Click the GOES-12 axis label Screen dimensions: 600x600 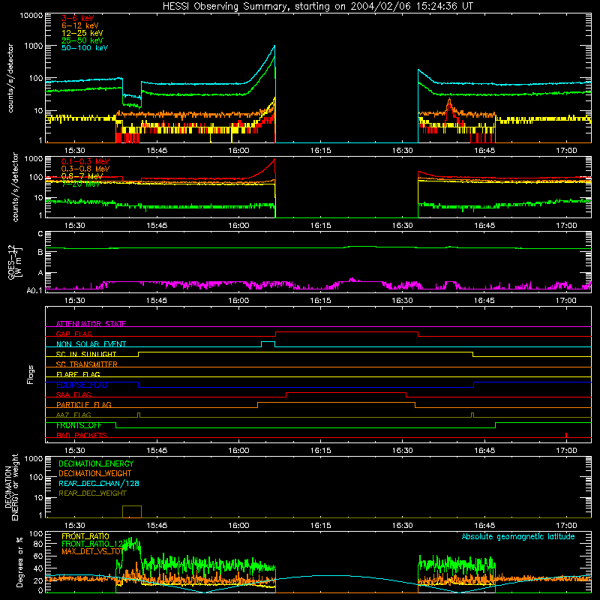14,262
